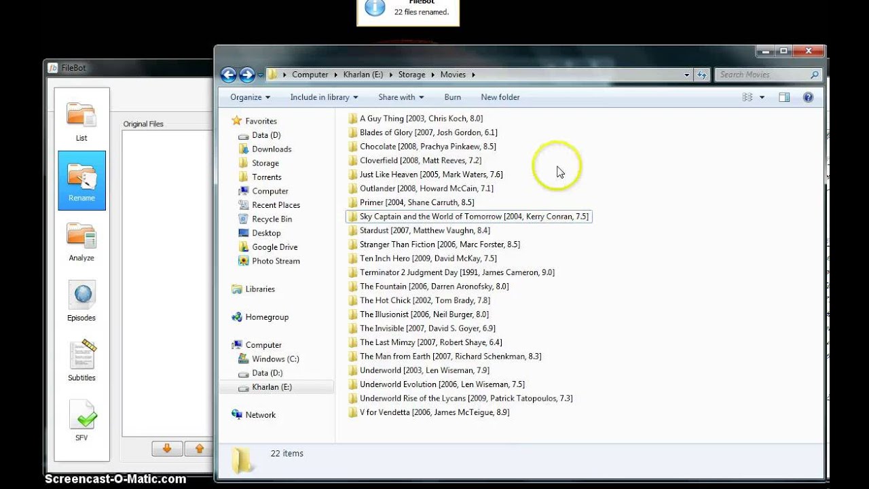Select Kharlan (E:) in navigation tree
The width and height of the screenshot is (869, 489).
(272, 387)
